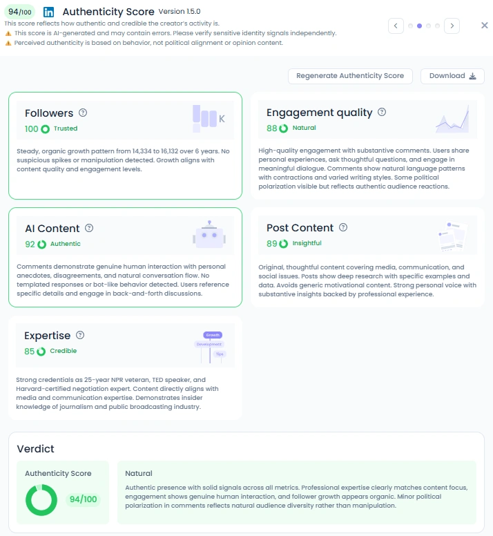
Task: Click the Verdict donut chart
Action: click(41, 500)
